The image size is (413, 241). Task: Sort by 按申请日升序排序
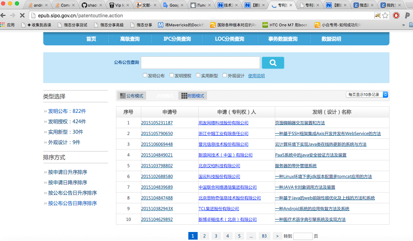tap(68, 172)
